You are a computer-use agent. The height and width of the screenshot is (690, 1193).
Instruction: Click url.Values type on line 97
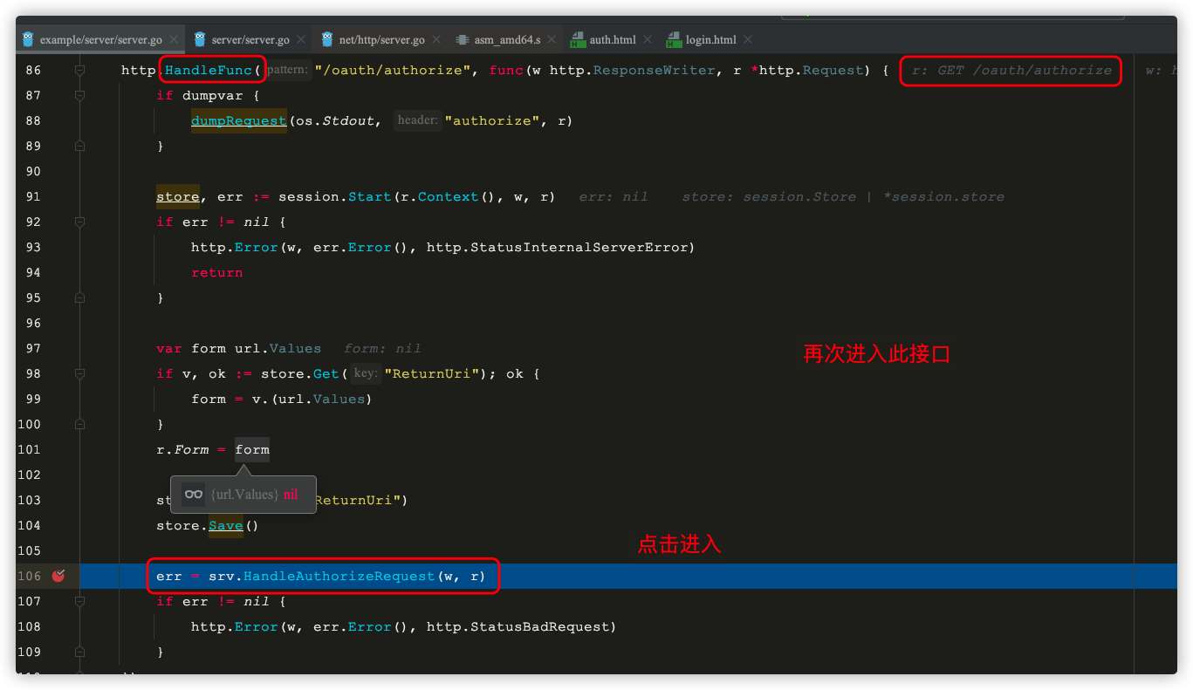tap(278, 348)
